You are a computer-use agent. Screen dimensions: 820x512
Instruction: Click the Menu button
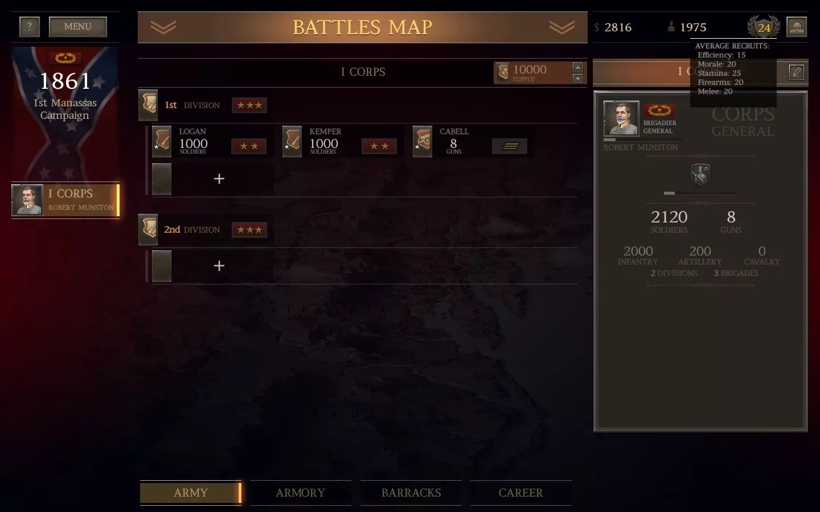[x=78, y=27]
